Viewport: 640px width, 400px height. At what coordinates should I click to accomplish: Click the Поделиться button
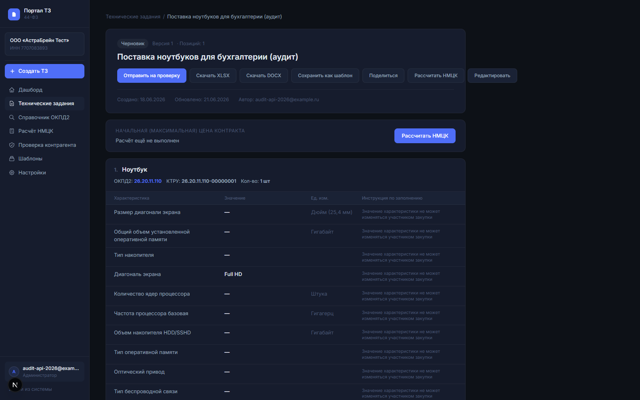383,76
